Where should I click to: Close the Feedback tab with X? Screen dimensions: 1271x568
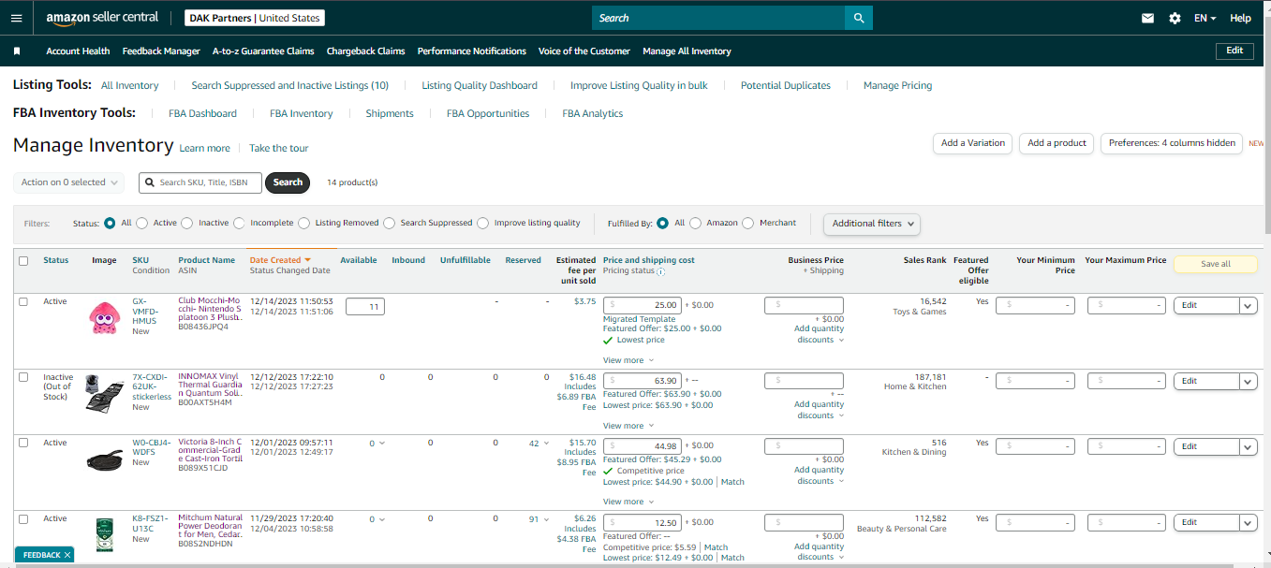click(67, 555)
